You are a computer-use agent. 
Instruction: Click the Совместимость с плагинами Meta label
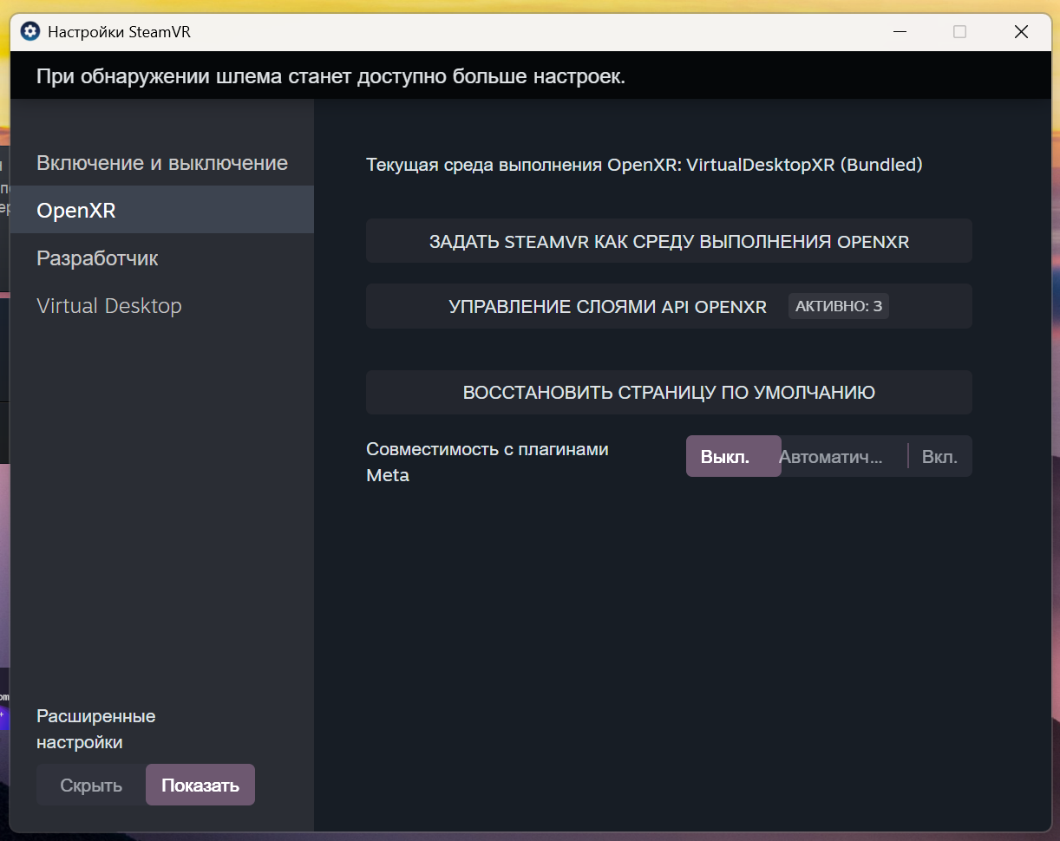(x=487, y=462)
